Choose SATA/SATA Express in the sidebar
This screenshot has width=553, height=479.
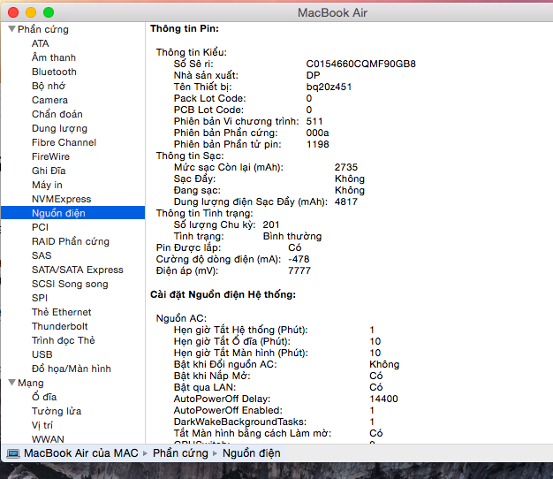point(77,270)
